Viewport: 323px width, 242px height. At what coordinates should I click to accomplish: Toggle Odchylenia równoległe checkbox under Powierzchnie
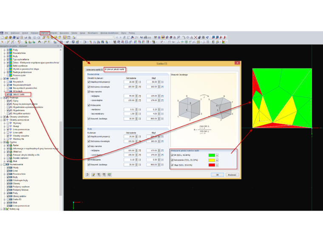[x=89, y=87]
